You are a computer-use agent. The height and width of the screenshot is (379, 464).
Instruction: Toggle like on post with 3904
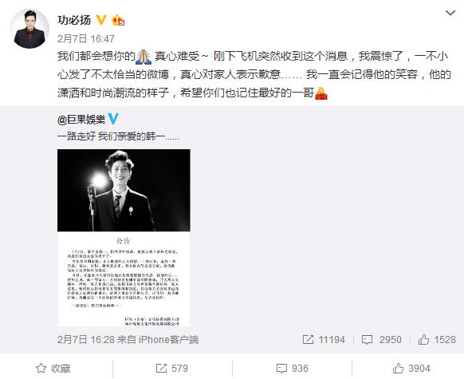[411, 369]
